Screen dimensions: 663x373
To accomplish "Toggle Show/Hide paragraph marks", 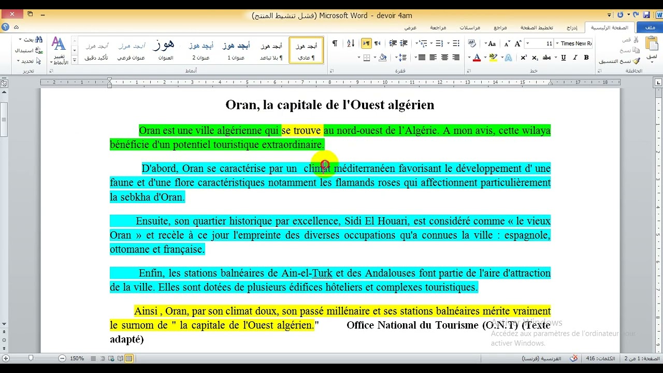I will coord(335,44).
